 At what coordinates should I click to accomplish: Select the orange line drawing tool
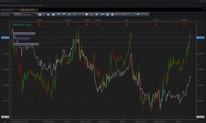pyautogui.click(x=117, y=14)
